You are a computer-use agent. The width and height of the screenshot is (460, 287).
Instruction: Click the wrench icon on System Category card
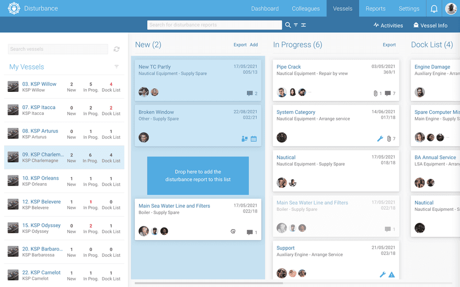pos(380,138)
